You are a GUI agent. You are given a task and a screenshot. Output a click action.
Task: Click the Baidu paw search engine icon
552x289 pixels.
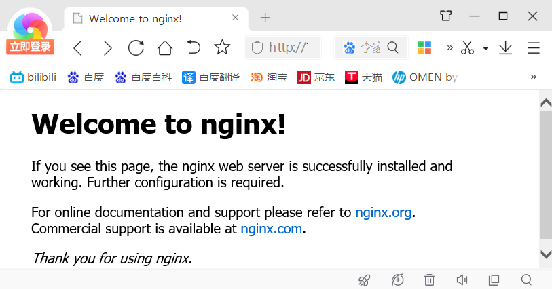tap(350, 47)
